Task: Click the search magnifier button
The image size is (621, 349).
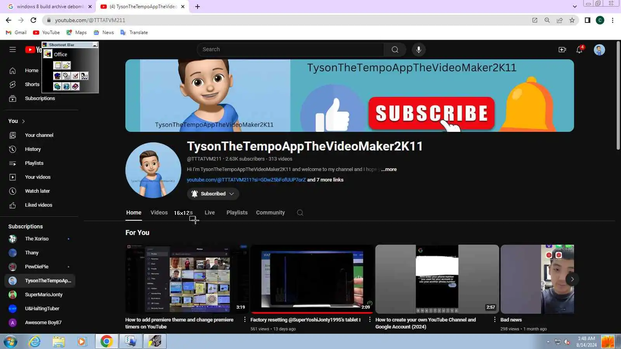Action: 395,50
